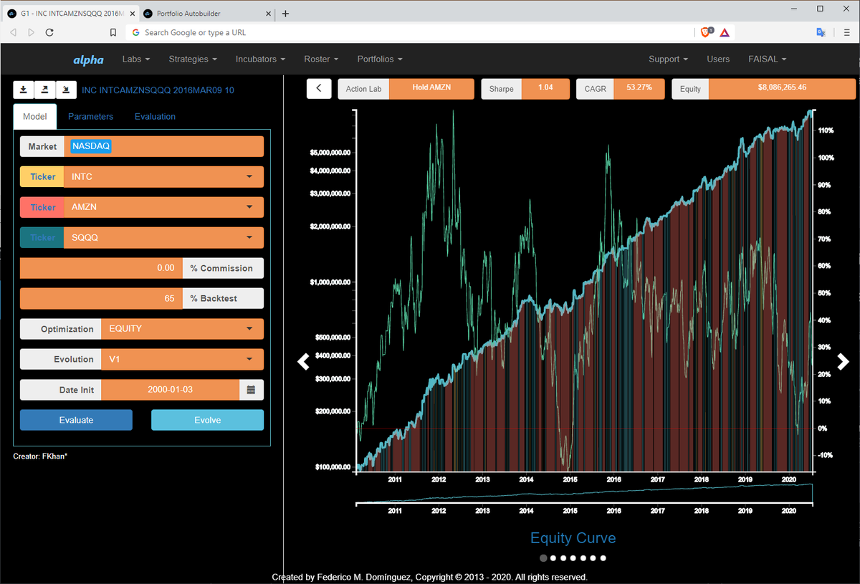
Task: Expand the Incubators menu
Action: [260, 59]
